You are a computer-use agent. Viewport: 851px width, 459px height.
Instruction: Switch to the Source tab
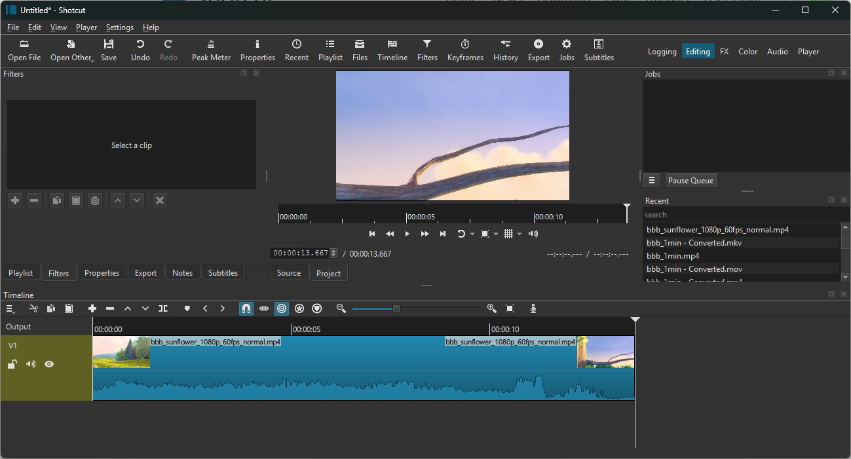pos(288,273)
